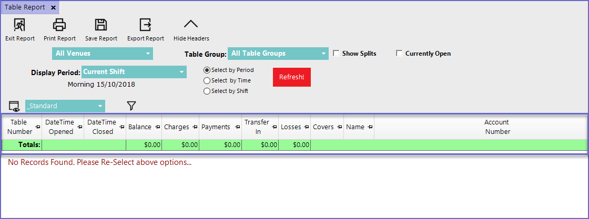Select the Table Report tab
This screenshot has height=219, width=589.
pyautogui.click(x=24, y=7)
